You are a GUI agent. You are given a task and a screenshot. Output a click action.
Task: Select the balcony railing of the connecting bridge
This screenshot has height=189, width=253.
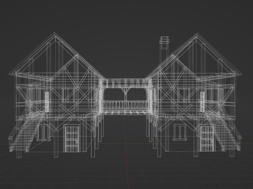click(125, 105)
